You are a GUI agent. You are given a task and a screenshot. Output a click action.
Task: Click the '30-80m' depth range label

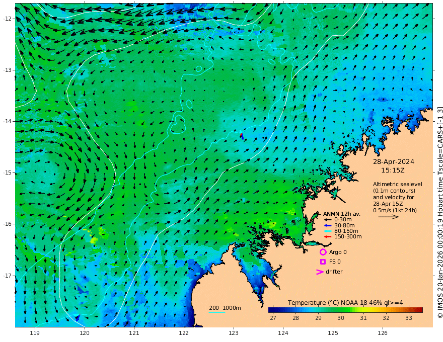[x=344, y=225]
